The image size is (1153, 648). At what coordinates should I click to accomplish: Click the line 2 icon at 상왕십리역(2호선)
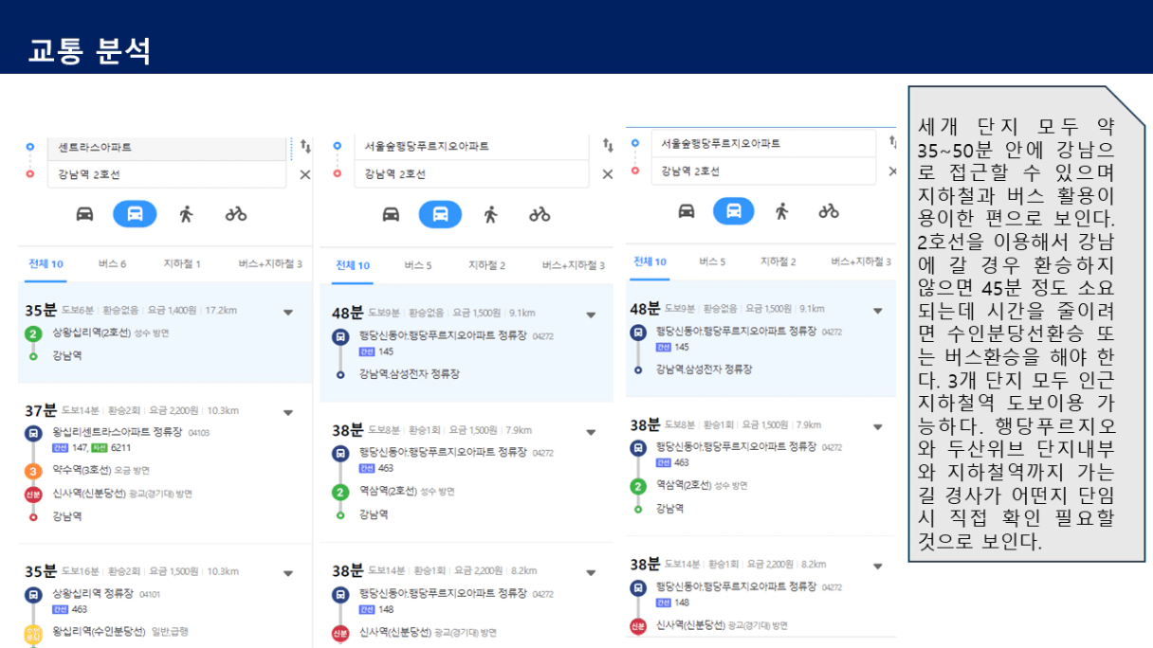[x=33, y=333]
